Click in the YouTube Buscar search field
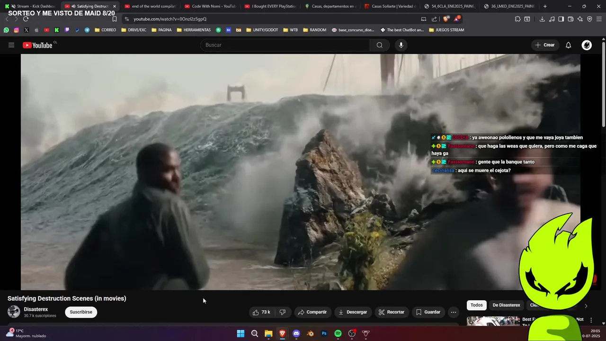Viewport: 606px width, 341px height. (285, 45)
